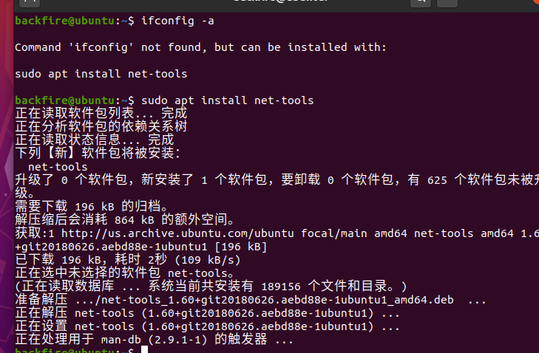Open a new terminal tab button
Screen dimensions: 539x353
point(30,3)
